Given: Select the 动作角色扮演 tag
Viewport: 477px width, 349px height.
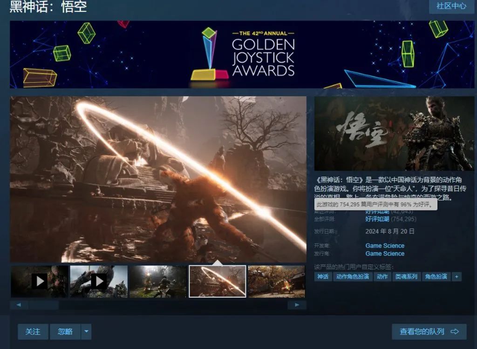Looking at the screenshot, I should 353,277.
